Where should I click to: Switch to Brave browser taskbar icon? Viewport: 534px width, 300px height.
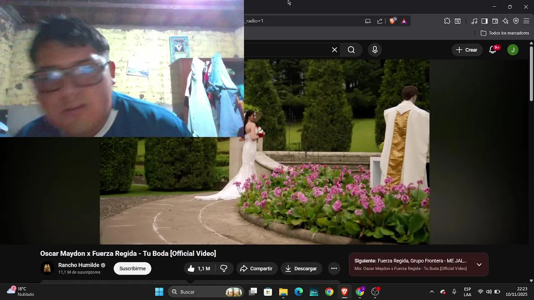tap(345, 292)
